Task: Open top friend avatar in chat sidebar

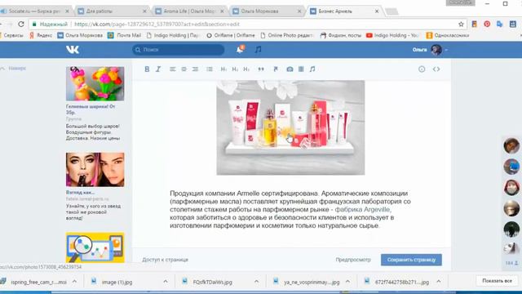Action: point(511,145)
